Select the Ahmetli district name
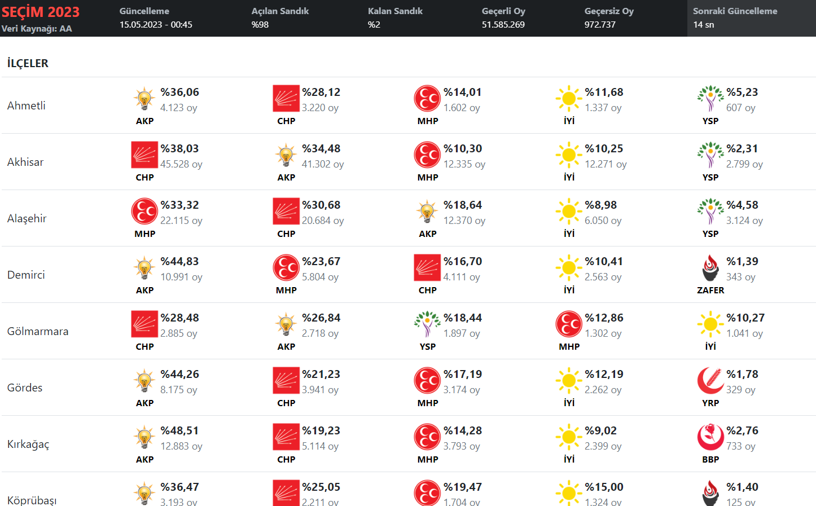This screenshot has width=816, height=506. (x=26, y=105)
